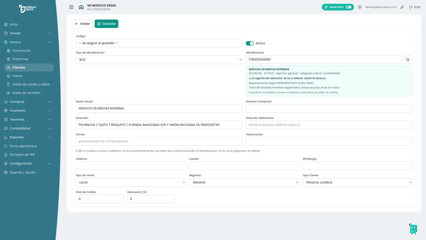Toggle the light/dark theme sun icon

[360, 7]
